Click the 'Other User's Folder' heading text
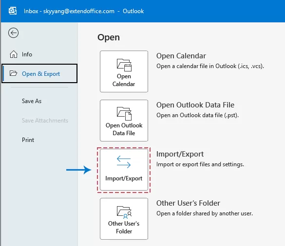The height and width of the screenshot is (246, 285). [188, 203]
